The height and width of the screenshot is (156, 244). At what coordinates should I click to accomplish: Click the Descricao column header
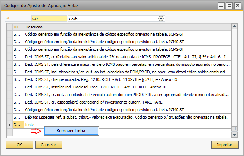[x=128, y=27]
